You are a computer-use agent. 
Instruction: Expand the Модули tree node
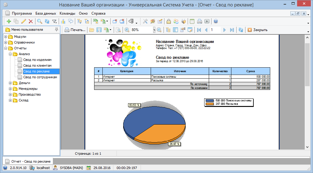[x=6, y=37]
